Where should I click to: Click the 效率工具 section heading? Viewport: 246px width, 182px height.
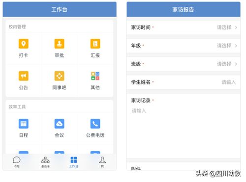(17, 107)
